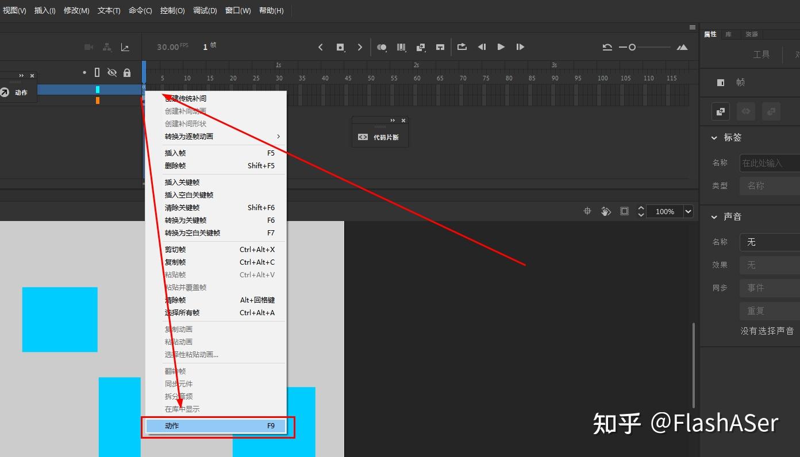Click the insert classic tween icon
Screen dimensions: 800x457
tap(421, 47)
